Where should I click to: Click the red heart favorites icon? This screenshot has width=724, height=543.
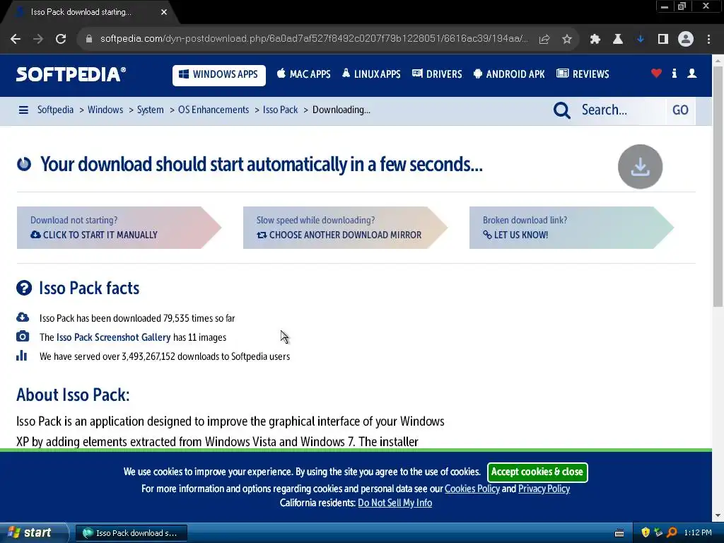point(656,74)
